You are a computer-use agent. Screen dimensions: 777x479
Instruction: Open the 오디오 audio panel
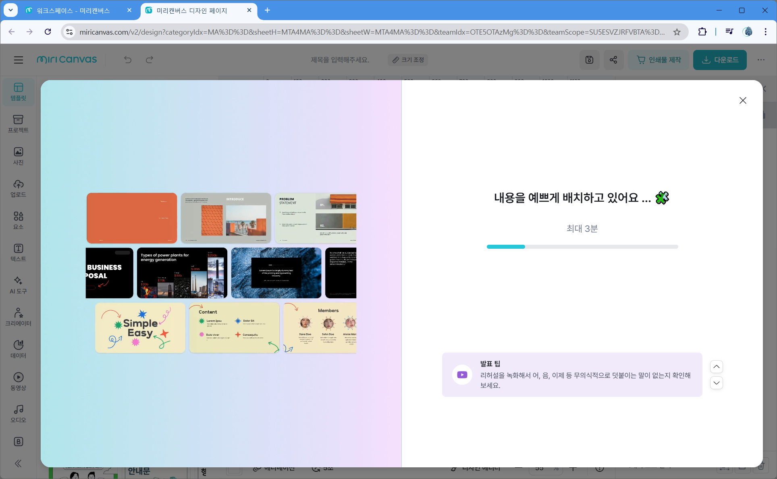coord(18,414)
